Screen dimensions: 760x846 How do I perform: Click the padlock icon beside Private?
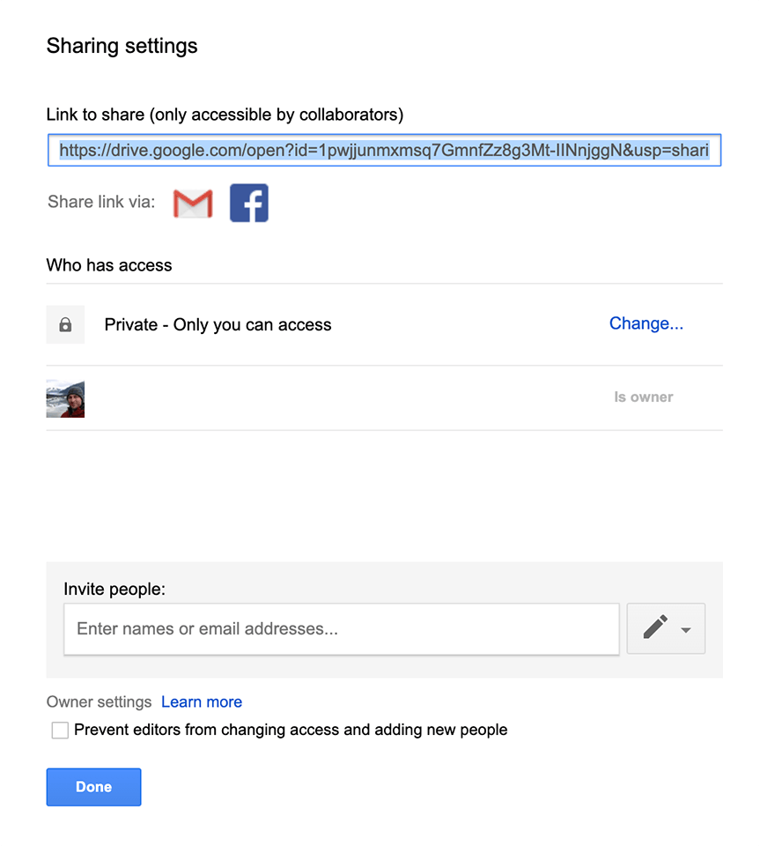(x=65, y=324)
